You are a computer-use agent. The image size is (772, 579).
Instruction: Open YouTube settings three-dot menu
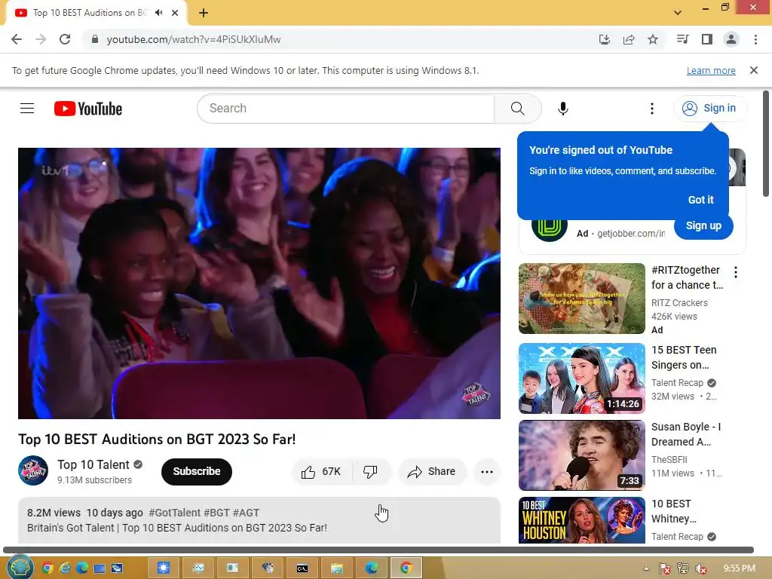point(652,109)
